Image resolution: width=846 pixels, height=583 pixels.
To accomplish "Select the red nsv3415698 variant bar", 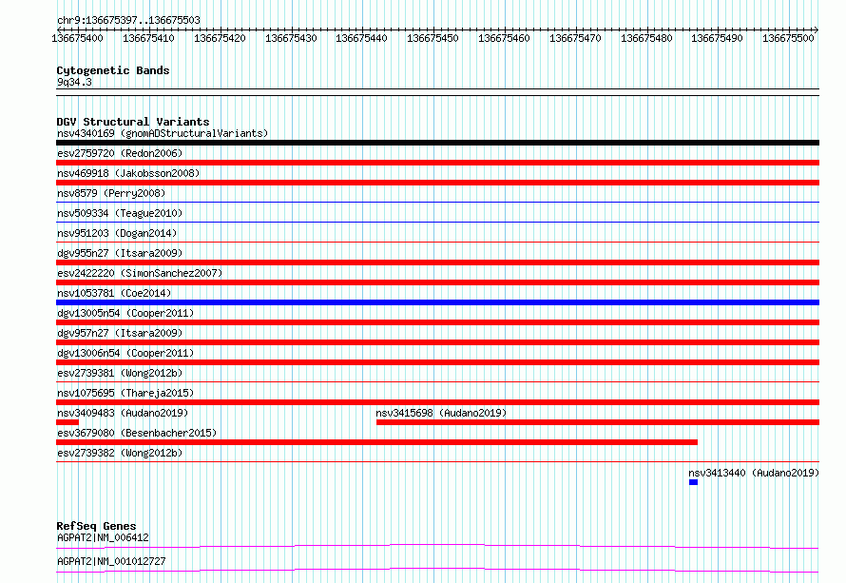I will tap(598, 422).
